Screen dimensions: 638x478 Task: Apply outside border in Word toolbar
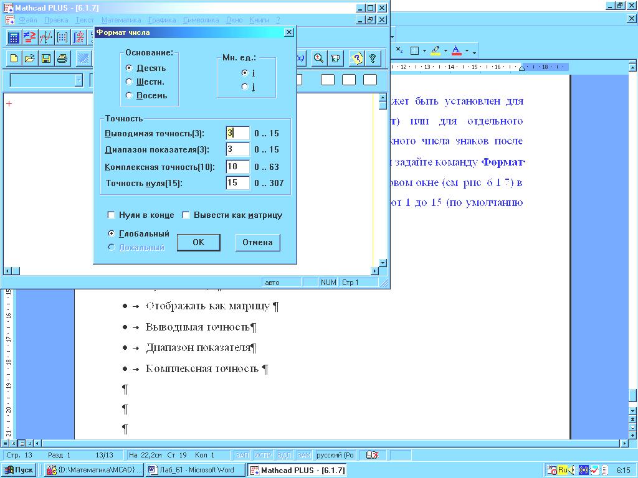414,50
